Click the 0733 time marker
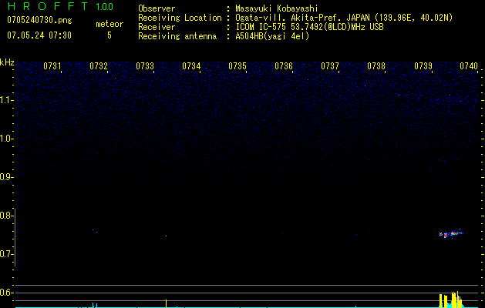This screenshot has width=485, height=308. click(145, 66)
